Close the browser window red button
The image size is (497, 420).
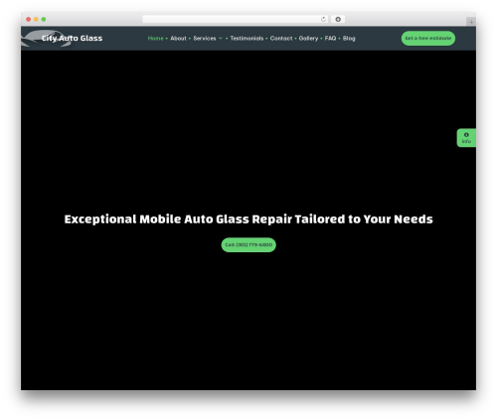(29, 19)
